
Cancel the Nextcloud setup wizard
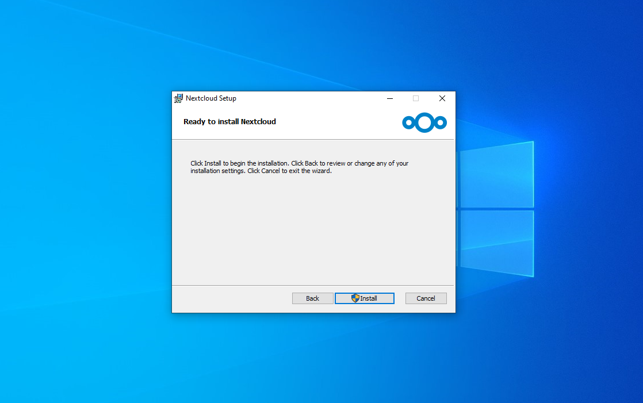(x=426, y=298)
